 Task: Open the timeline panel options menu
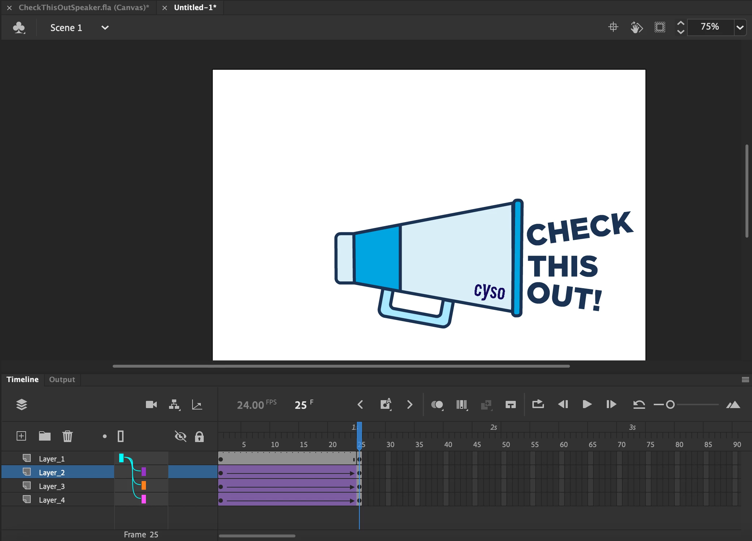point(745,379)
